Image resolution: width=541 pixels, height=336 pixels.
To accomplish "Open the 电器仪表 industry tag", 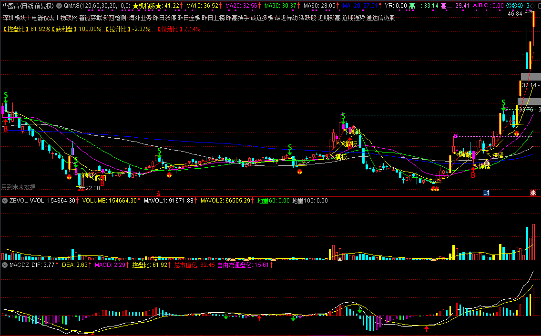I will tap(43, 18).
